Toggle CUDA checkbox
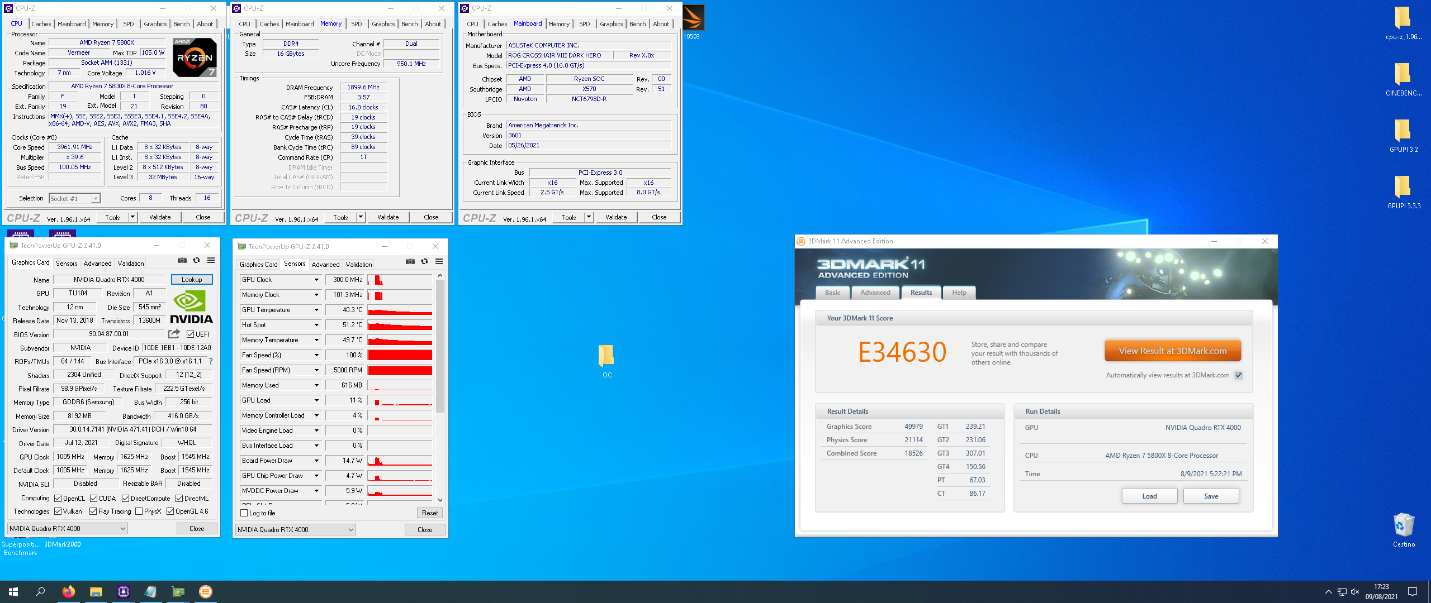This screenshot has width=1431, height=603. [93, 498]
